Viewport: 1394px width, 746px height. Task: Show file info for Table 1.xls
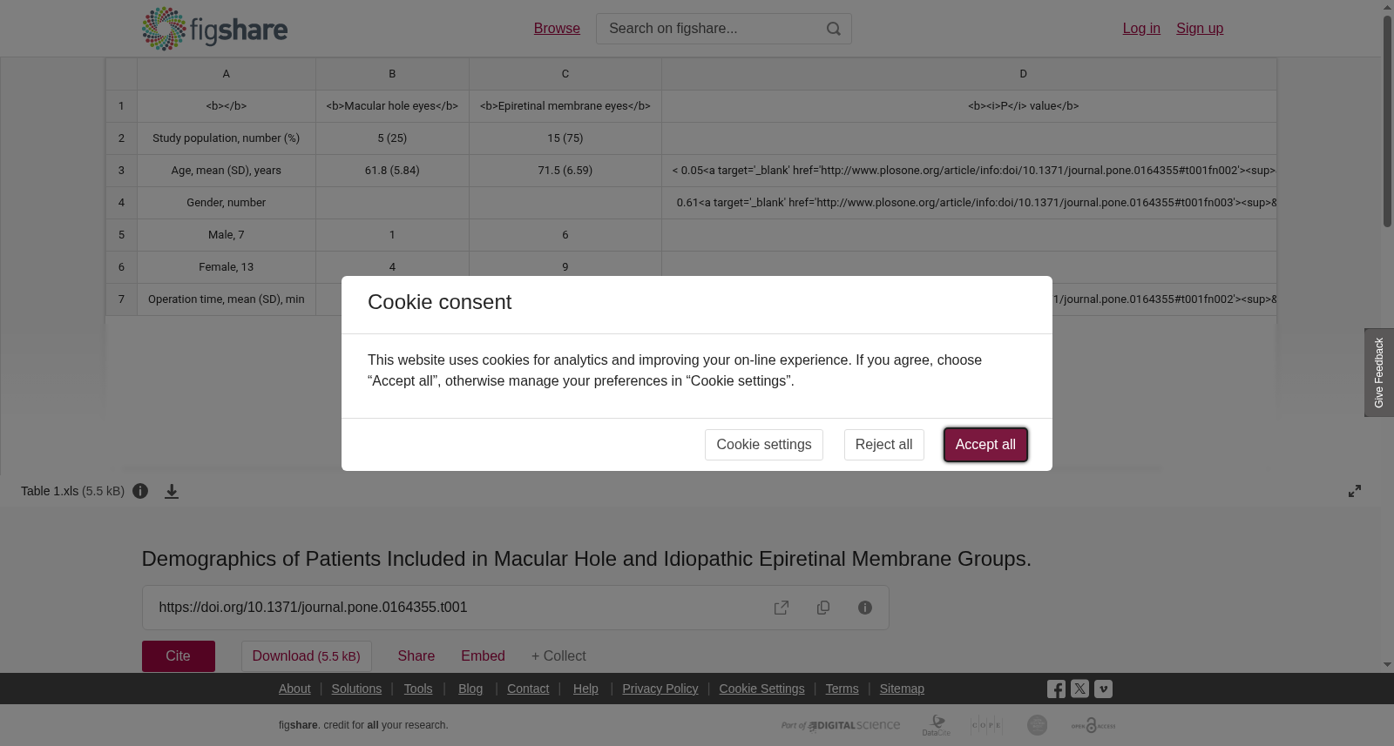[140, 491]
